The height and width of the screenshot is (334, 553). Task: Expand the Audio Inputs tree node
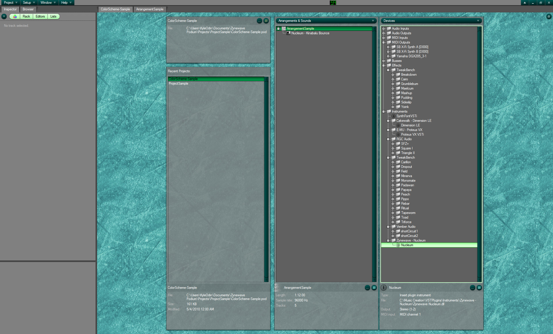[x=384, y=29]
